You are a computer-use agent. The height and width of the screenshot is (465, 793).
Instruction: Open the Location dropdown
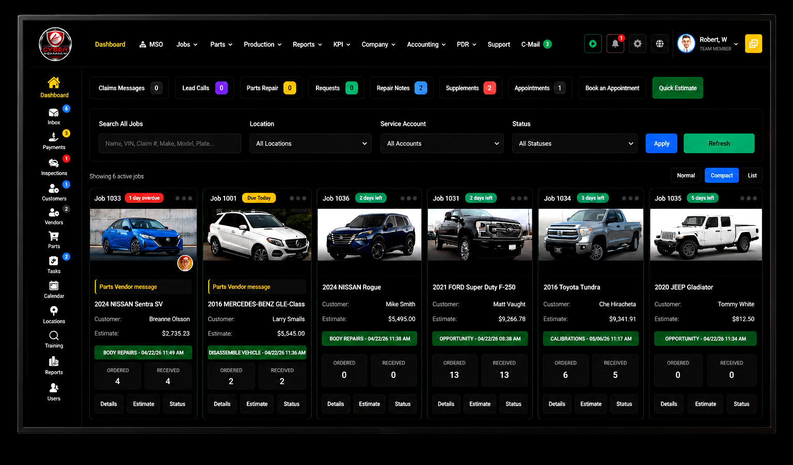click(311, 143)
